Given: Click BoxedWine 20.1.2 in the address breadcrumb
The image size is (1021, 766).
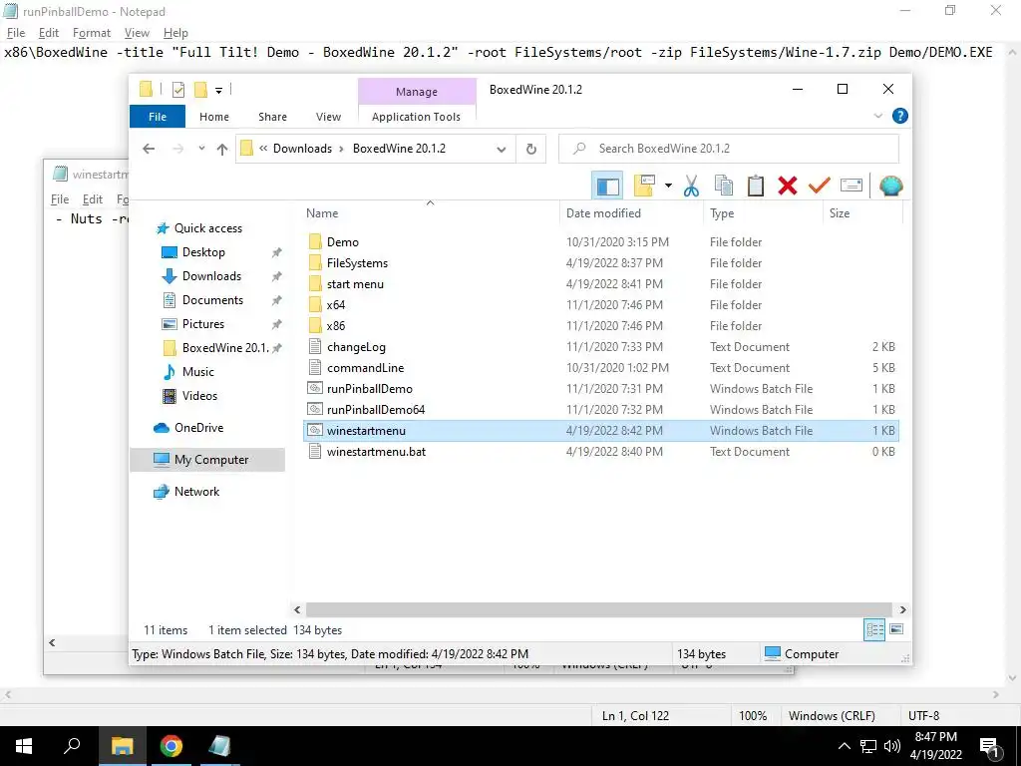Looking at the screenshot, I should pos(399,149).
